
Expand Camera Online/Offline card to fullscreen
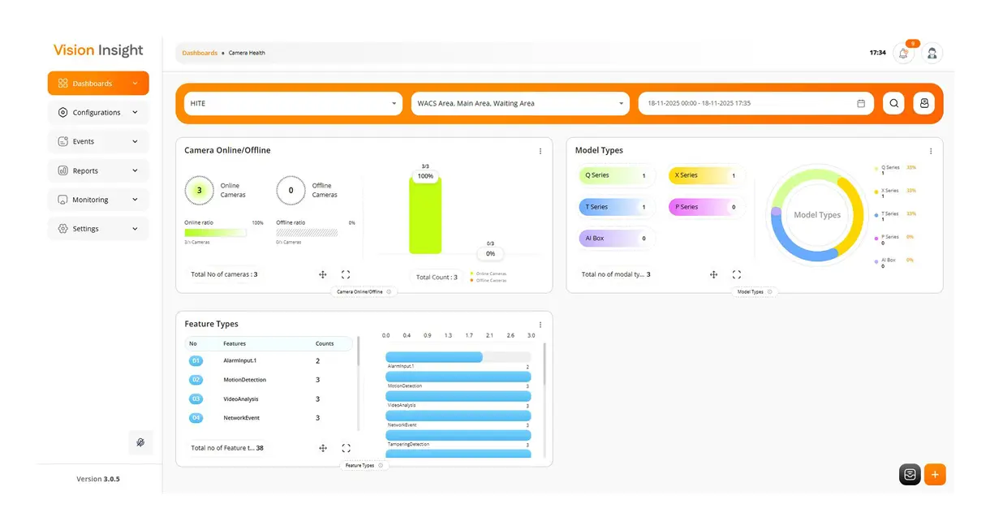346,275
